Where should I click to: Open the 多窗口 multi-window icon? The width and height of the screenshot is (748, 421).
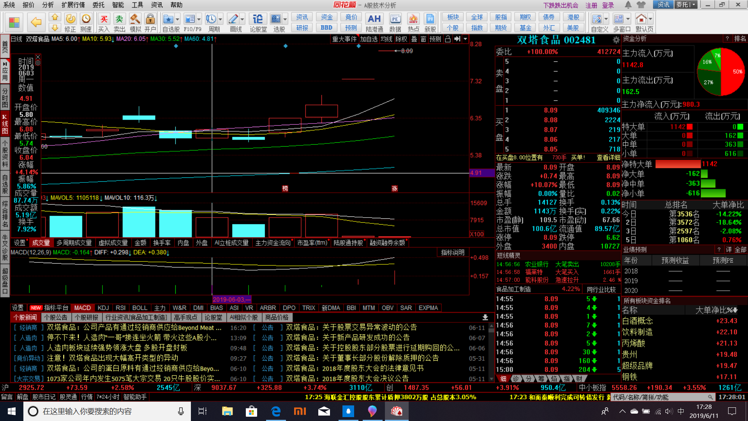619,22
